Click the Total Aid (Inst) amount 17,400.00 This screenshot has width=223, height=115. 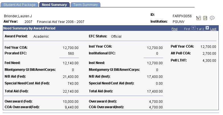[x=155, y=91]
